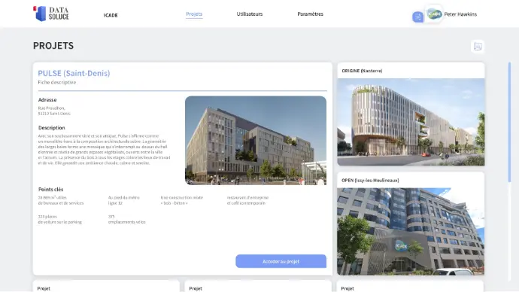519x292 pixels.
Task: Click the Icade user avatar
Action: [x=434, y=14]
